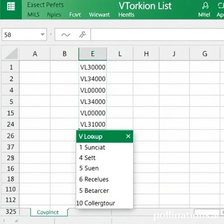Click the V Lookup popup title
The height and width of the screenshot is (224, 224).
click(91, 136)
